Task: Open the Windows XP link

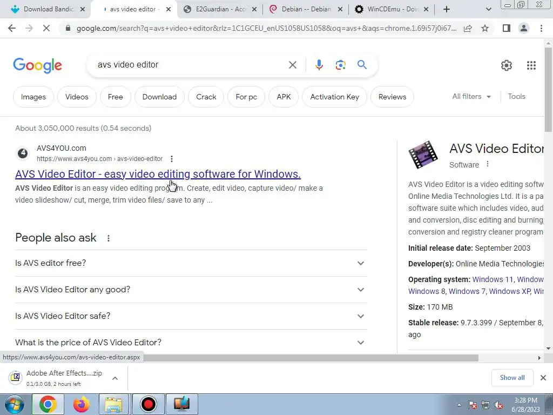Action: pos(510,291)
